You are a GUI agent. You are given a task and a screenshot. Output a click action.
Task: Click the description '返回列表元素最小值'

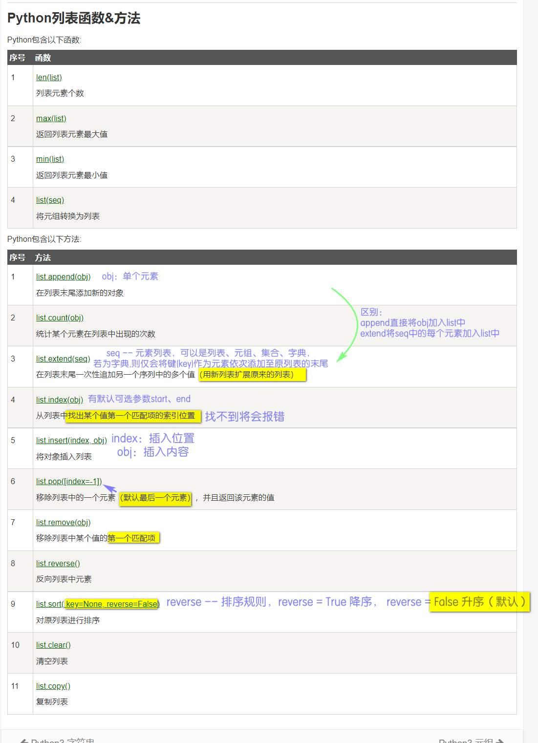tap(72, 175)
